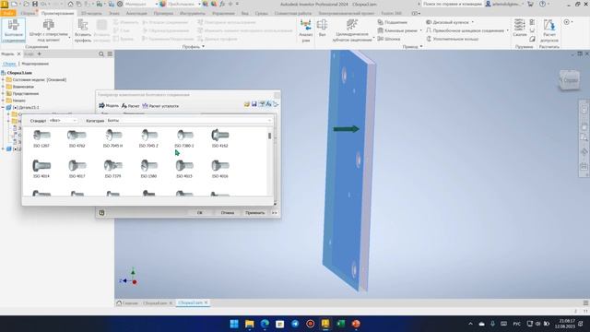
Task: Click the Save icon in quick access toolbar
Action: tap(35, 4)
